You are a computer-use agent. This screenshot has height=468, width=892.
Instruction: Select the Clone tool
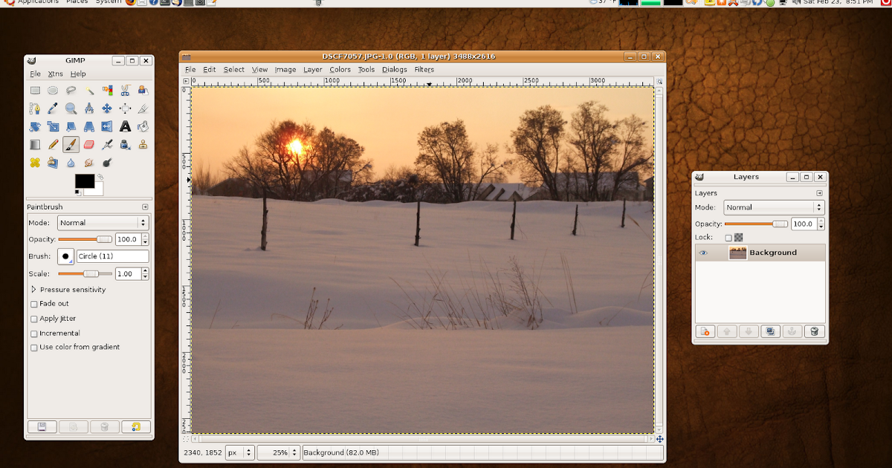pos(141,144)
